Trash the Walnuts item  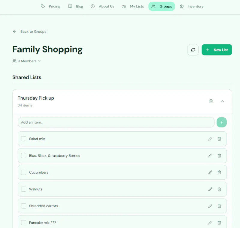click(219, 189)
